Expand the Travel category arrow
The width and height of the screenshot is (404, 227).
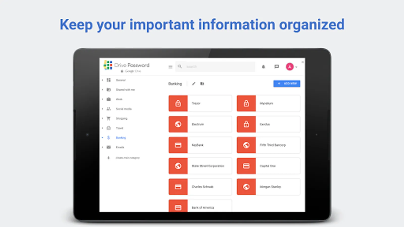[102, 128]
